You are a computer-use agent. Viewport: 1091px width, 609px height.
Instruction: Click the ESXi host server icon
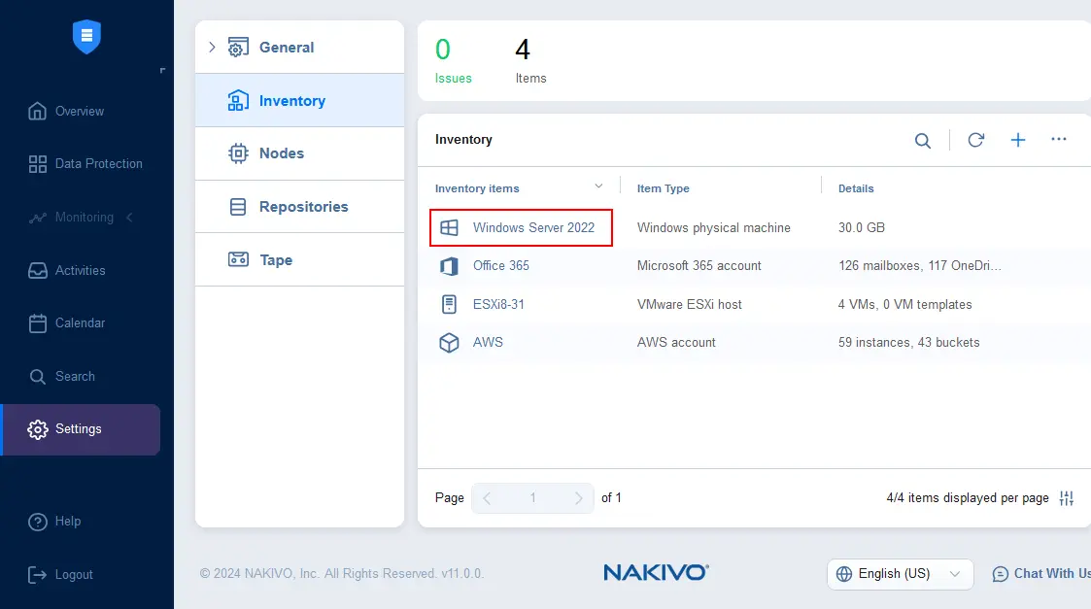click(450, 304)
